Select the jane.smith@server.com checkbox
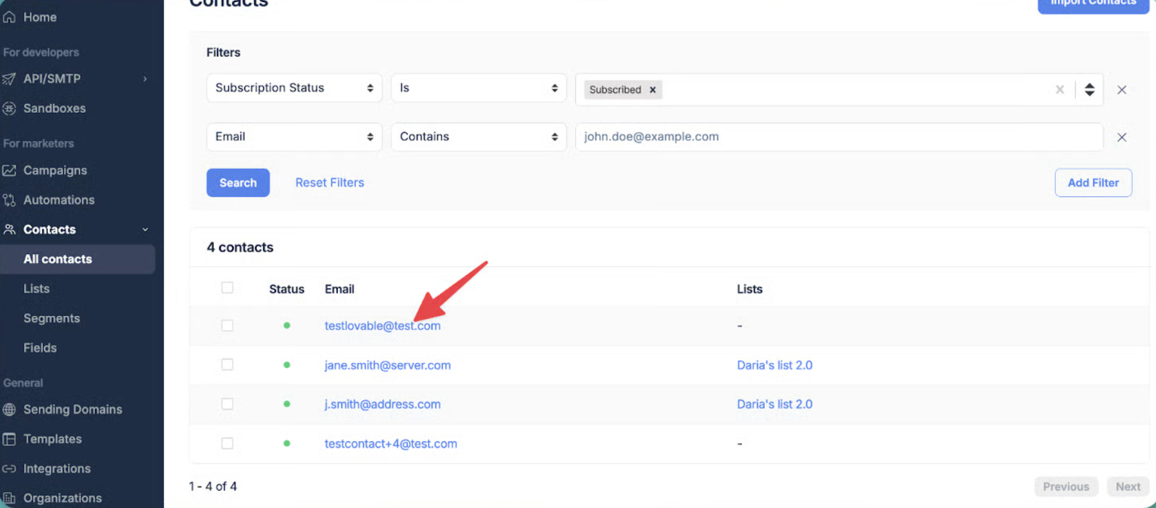 click(227, 365)
